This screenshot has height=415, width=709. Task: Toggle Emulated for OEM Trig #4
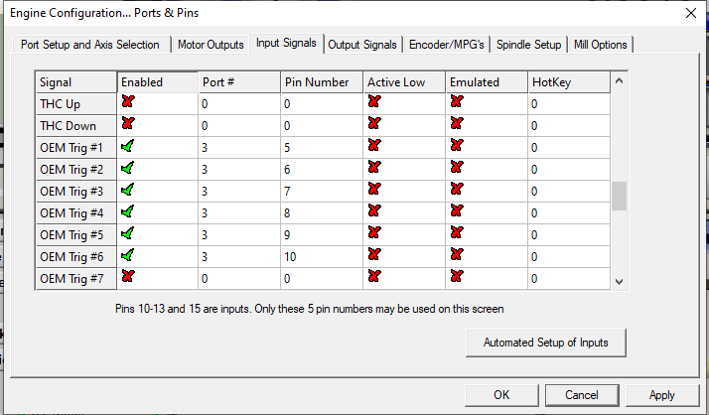457,210
